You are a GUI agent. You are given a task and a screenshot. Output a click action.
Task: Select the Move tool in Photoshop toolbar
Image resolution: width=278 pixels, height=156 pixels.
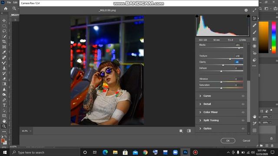pos(4,20)
